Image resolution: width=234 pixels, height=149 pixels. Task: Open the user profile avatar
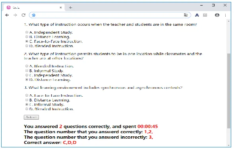(217, 15)
